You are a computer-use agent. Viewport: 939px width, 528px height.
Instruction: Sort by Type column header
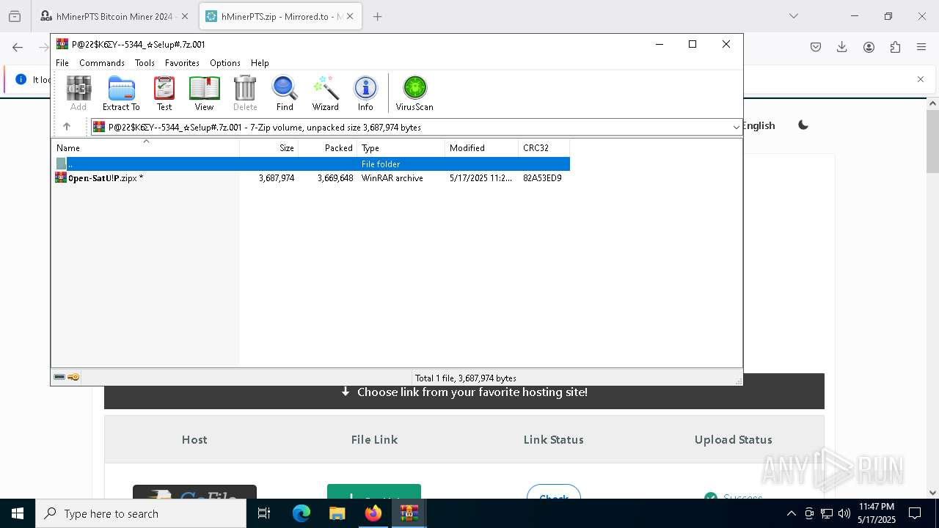401,148
